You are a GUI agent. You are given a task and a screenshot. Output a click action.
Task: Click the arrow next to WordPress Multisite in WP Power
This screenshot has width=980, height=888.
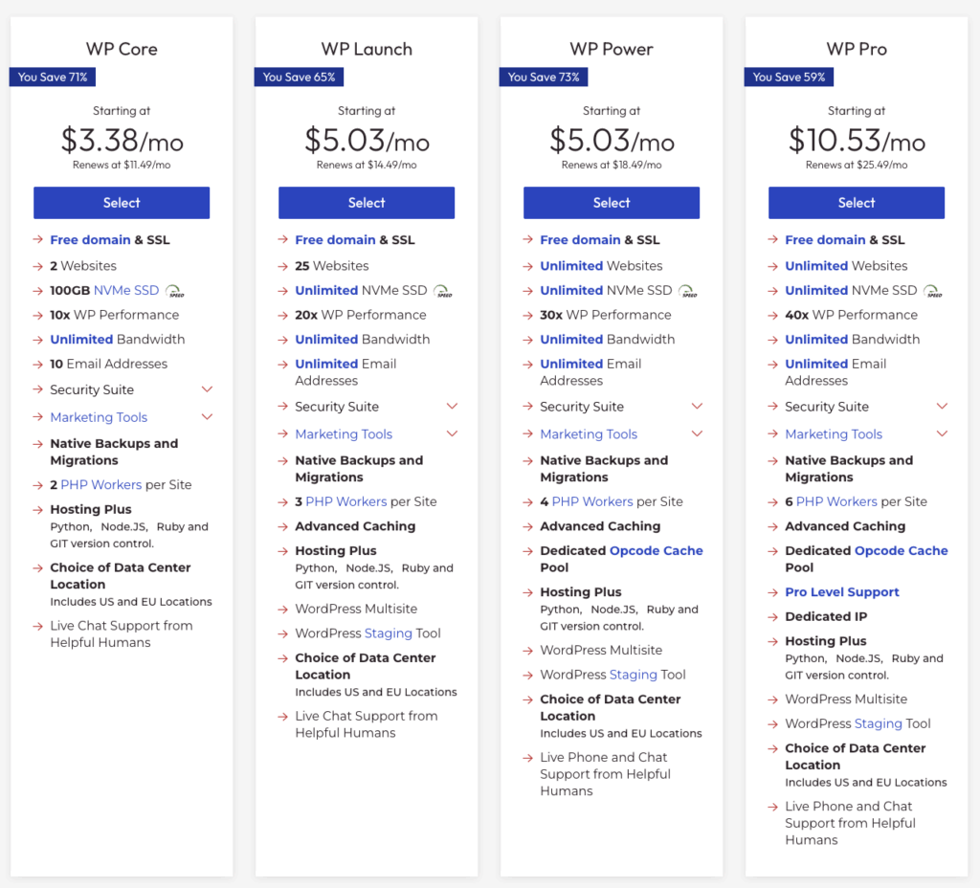(x=528, y=650)
